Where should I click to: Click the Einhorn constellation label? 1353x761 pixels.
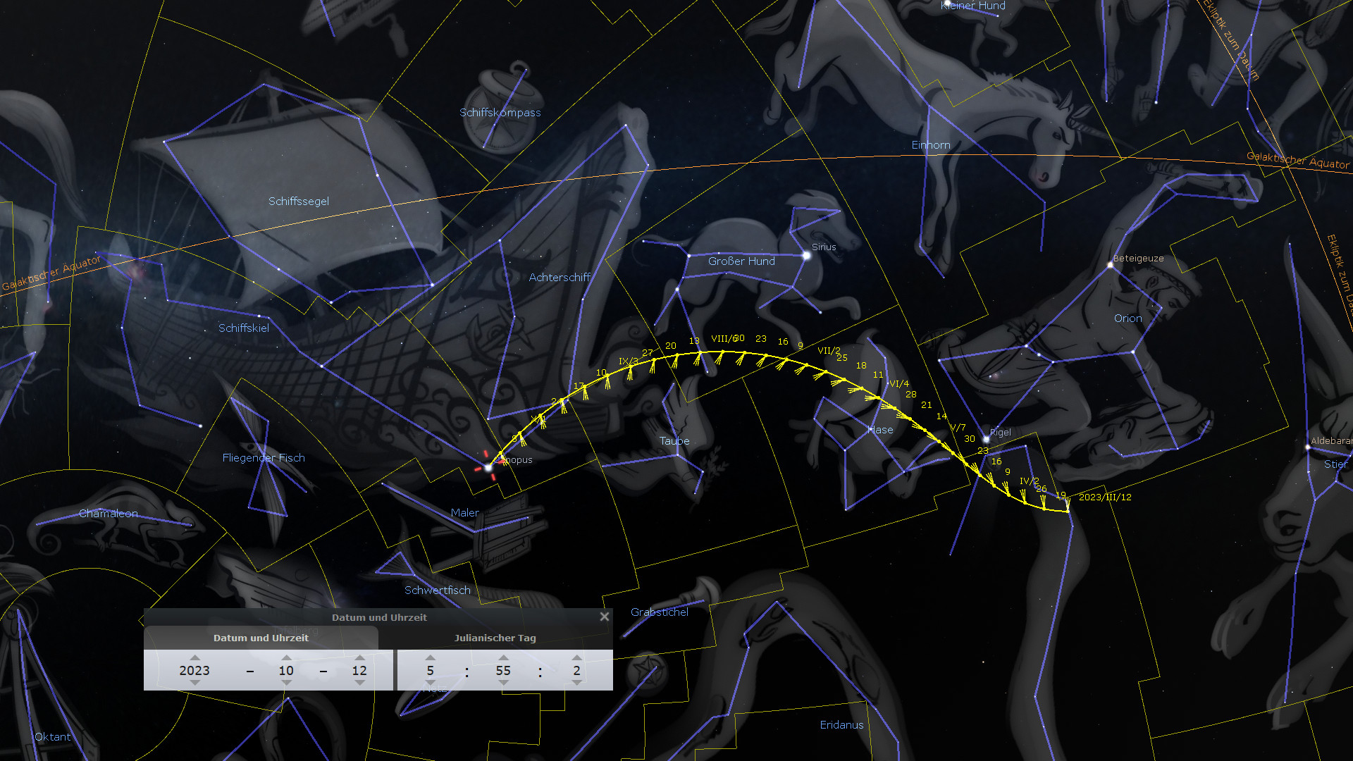click(x=931, y=145)
